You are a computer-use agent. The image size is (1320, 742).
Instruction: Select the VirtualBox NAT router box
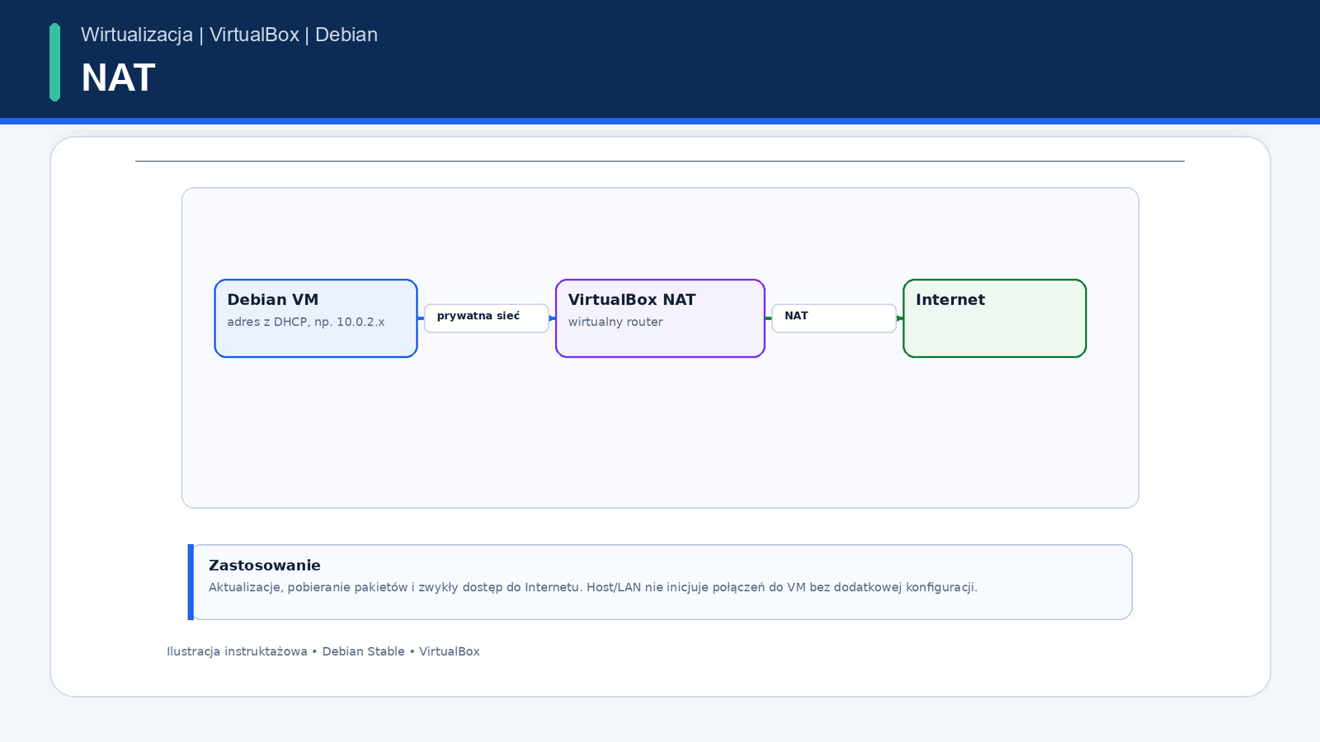coord(660,318)
